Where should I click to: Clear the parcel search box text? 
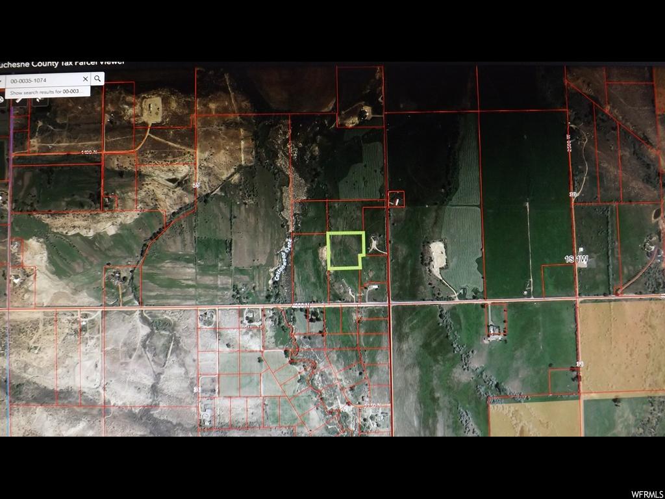point(85,79)
